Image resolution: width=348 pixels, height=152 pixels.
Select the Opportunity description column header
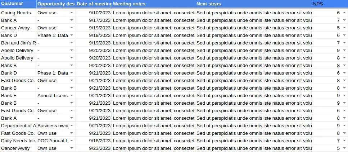[x=56, y=4]
